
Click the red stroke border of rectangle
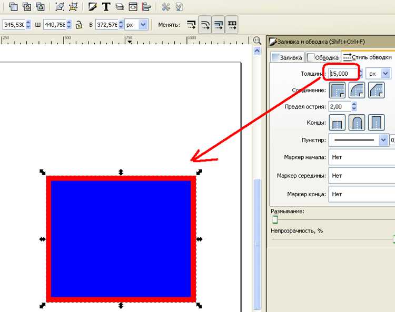(x=121, y=178)
